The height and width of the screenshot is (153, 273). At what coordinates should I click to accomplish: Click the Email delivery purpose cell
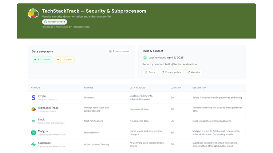click(x=91, y=133)
